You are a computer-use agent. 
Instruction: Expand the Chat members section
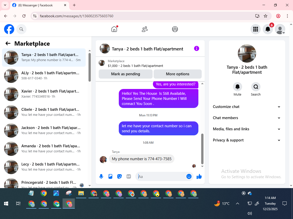[x=247, y=118]
